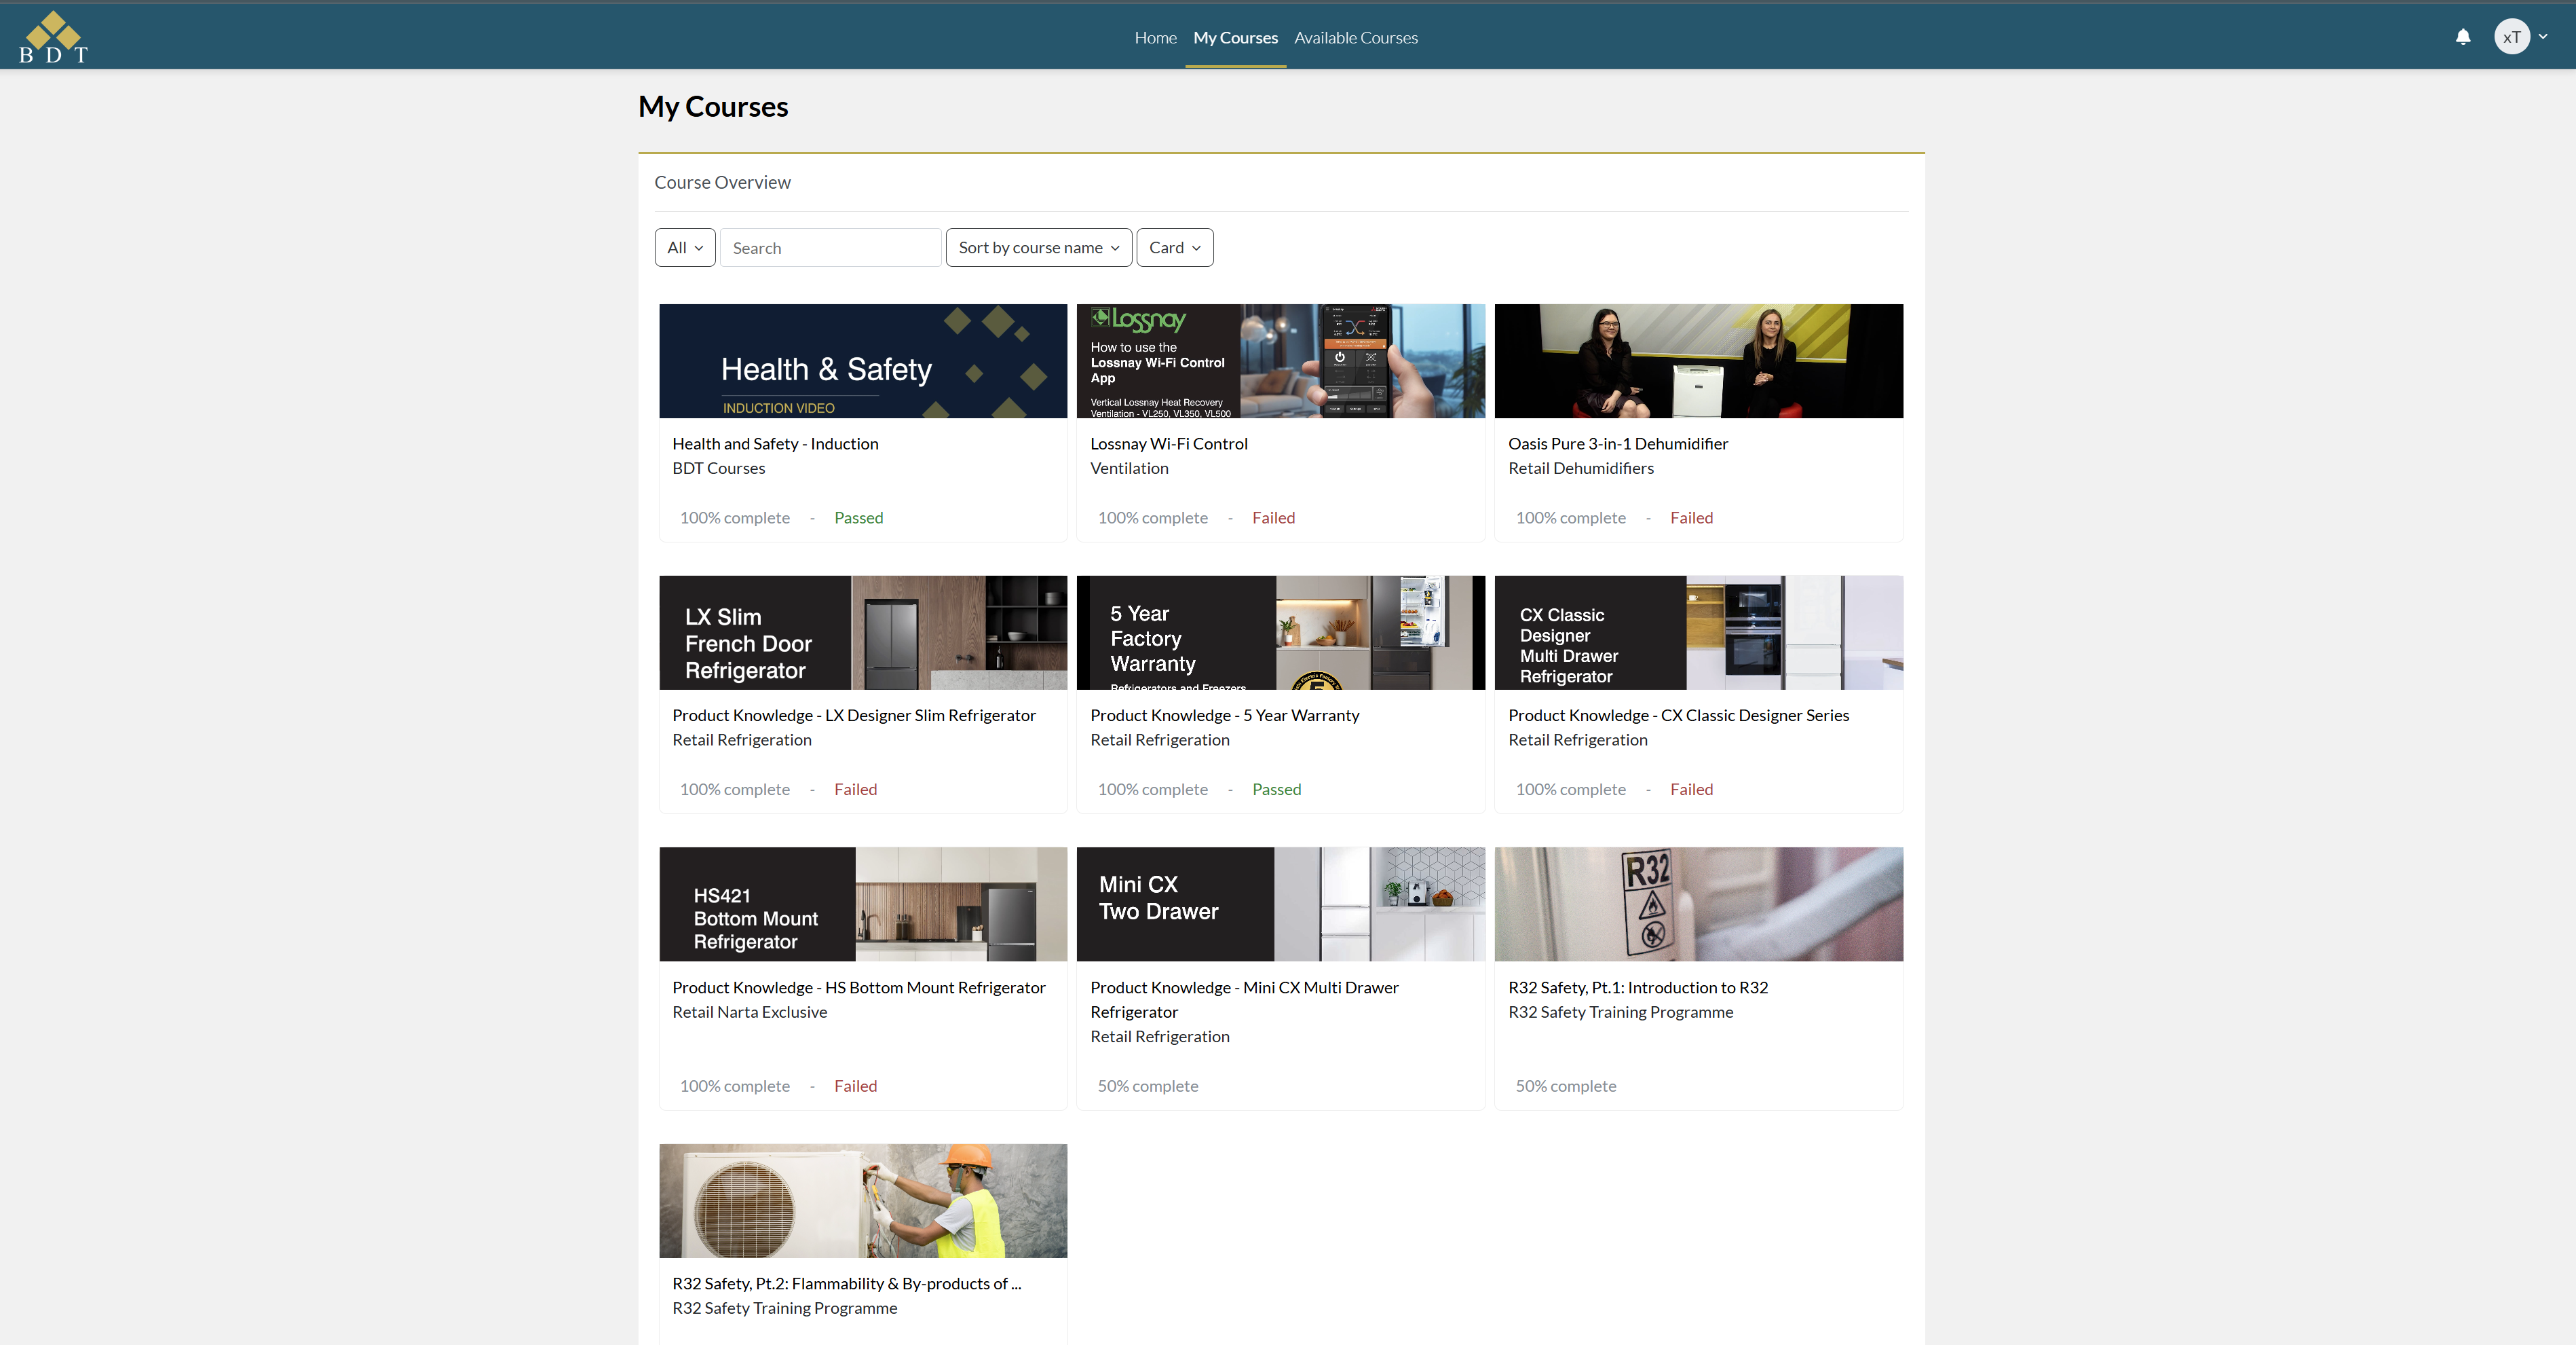Image resolution: width=2576 pixels, height=1345 pixels.
Task: Open Product Knowledge - CX Classic Designer Series
Action: (x=1678, y=716)
